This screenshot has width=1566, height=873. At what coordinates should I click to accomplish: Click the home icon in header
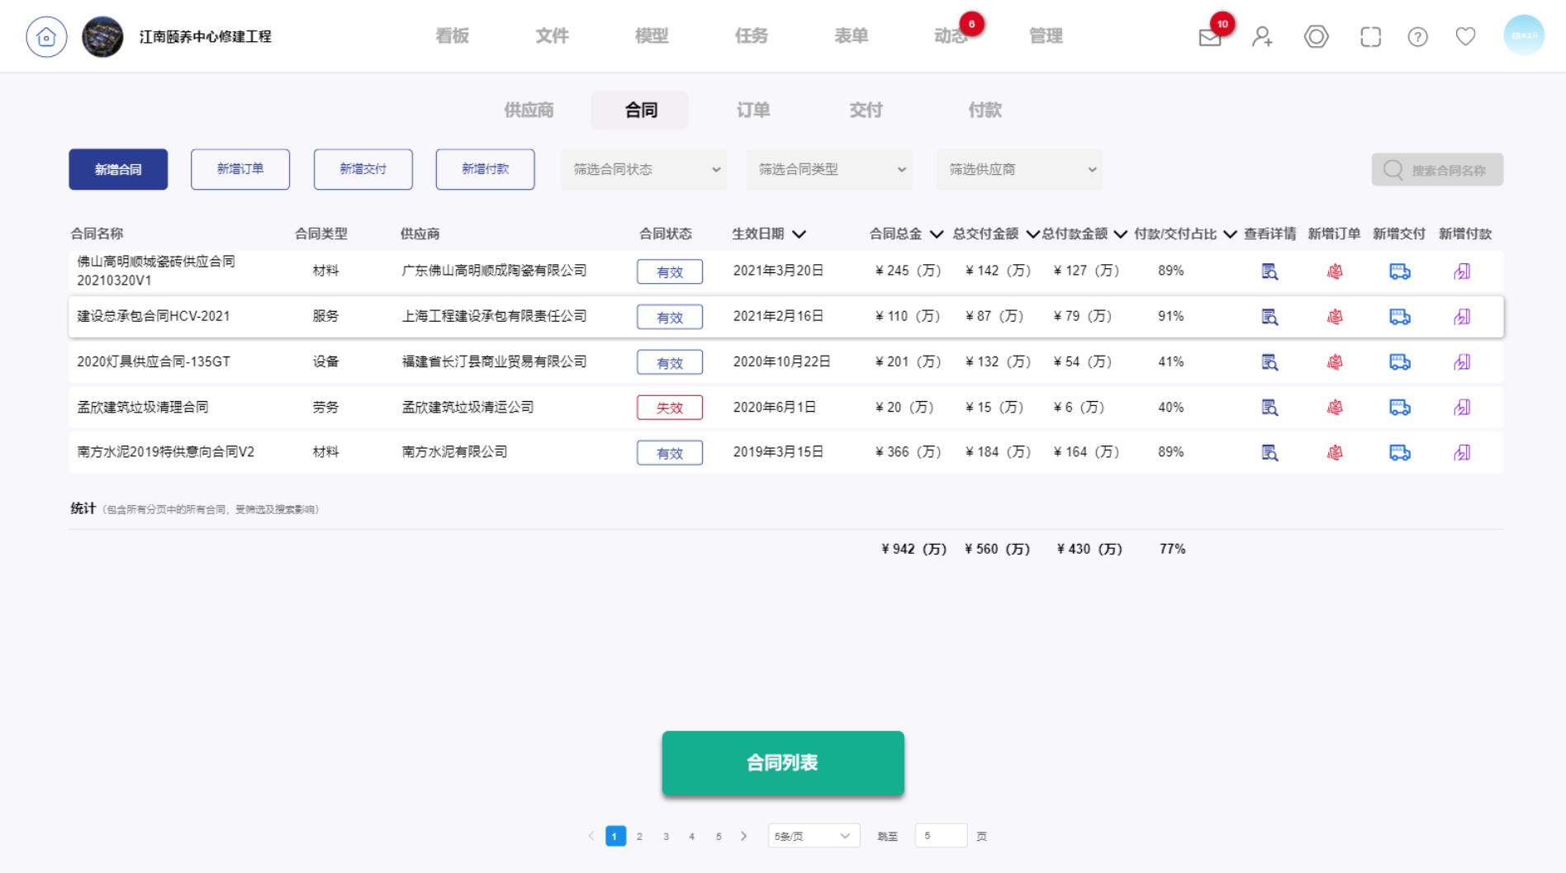point(46,37)
